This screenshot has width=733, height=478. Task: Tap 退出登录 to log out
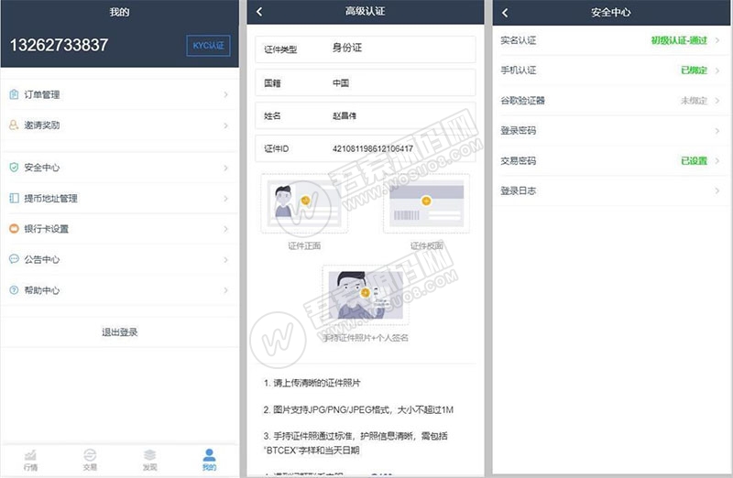[119, 332]
